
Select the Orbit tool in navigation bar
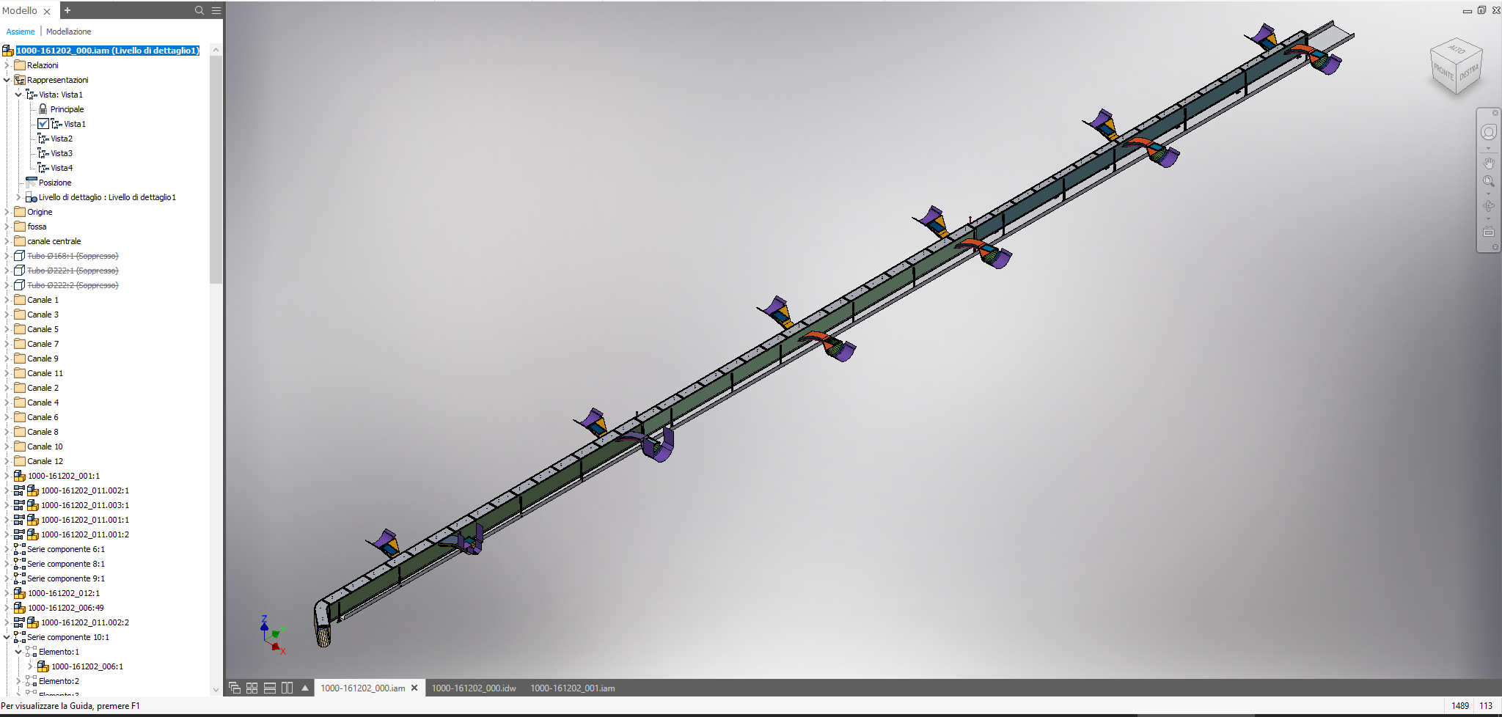tap(1488, 207)
